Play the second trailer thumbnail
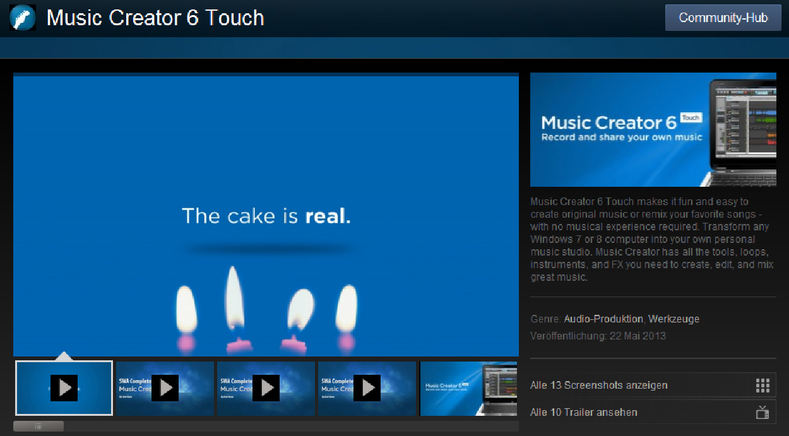The height and width of the screenshot is (436, 789). (165, 388)
